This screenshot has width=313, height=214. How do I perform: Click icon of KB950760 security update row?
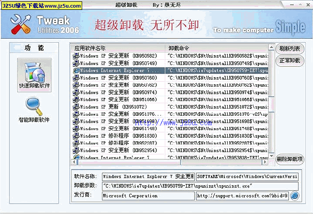tap(76, 78)
